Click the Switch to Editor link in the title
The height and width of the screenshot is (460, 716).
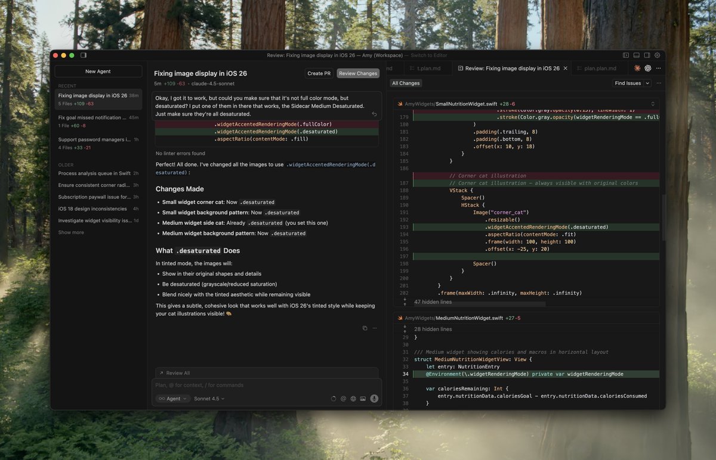point(429,55)
